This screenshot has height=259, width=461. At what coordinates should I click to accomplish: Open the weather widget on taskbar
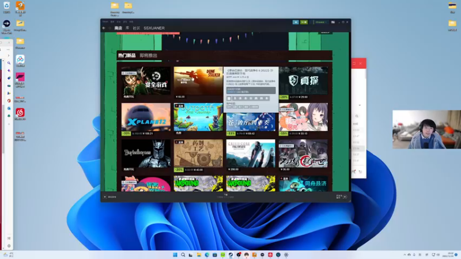(x=8, y=254)
